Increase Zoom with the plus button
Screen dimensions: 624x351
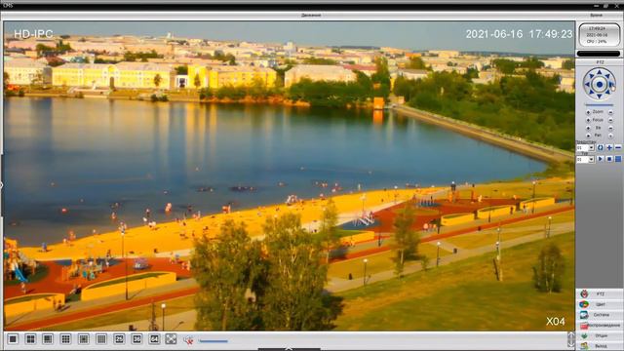click(588, 113)
